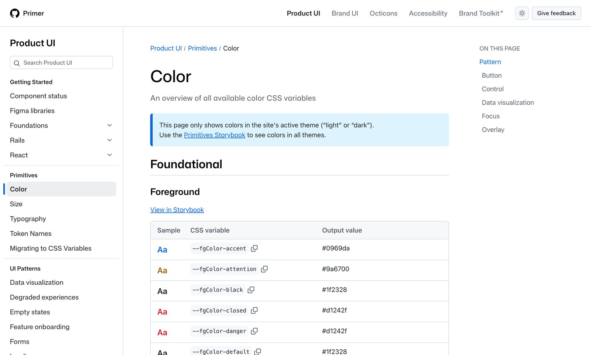Screen dimensions: 591x355
Task: Copy the --fgColor-default variable
Action: coord(257,352)
